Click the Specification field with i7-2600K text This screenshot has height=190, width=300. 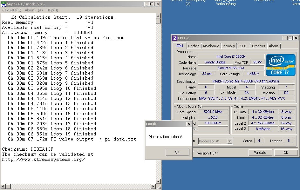click(246, 81)
